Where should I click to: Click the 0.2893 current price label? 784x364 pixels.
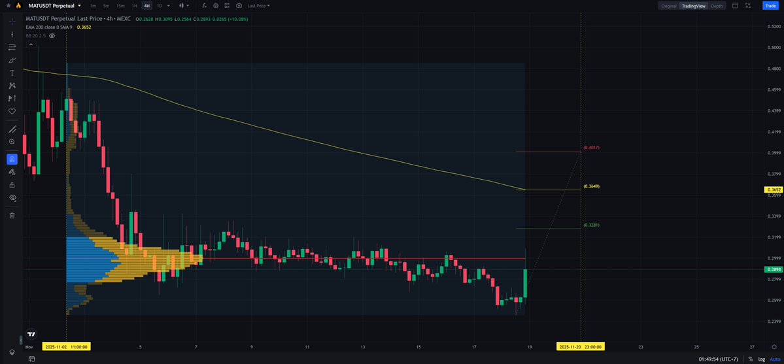tap(773, 269)
